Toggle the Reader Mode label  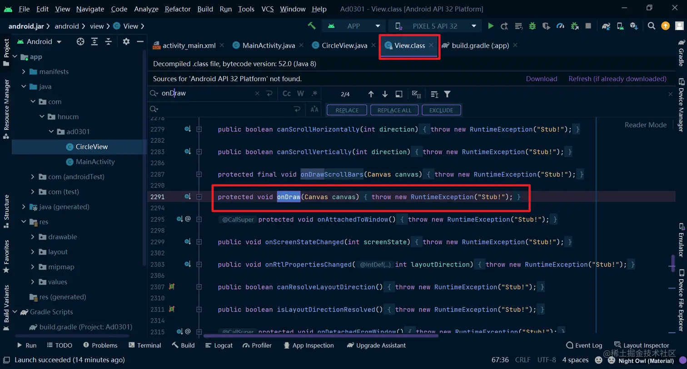pos(645,125)
